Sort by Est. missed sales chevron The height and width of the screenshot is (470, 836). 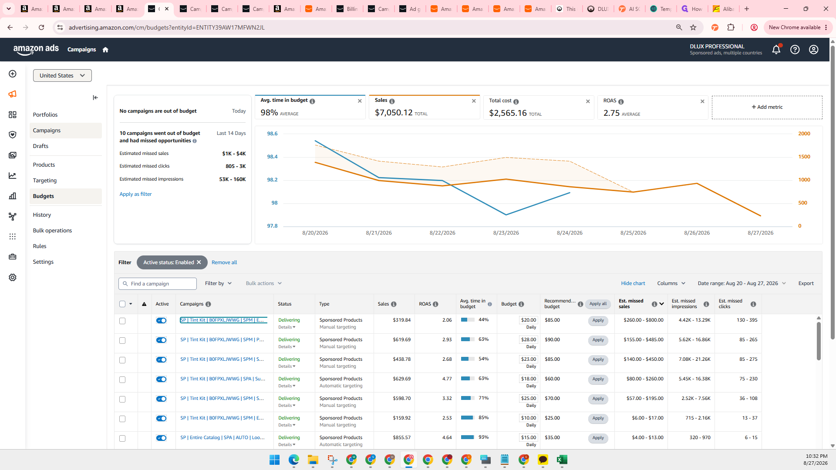662,304
